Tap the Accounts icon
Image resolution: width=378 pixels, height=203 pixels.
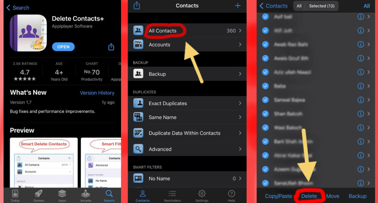[x=138, y=45]
